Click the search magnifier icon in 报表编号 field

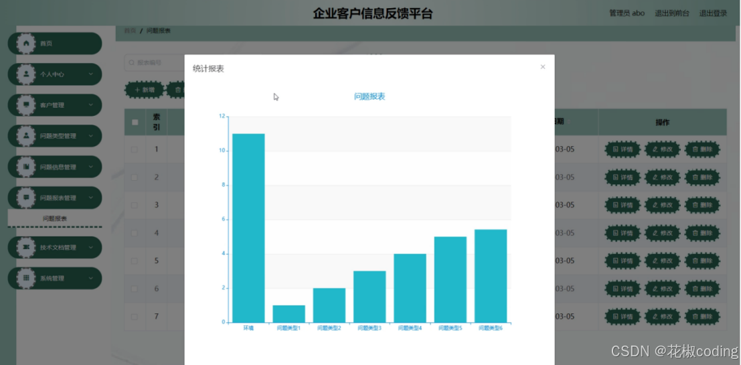[x=132, y=62]
